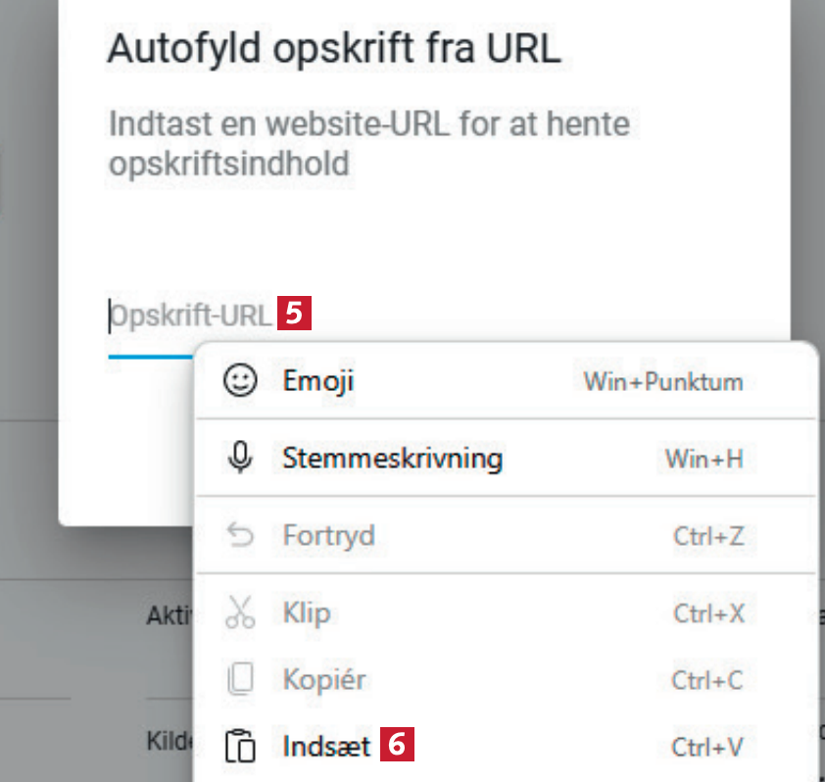Viewport: 825px width, 782px height.
Task: Click the smiley face Emoji icon
Action: click(239, 380)
